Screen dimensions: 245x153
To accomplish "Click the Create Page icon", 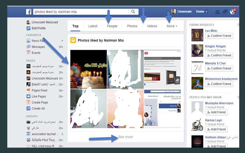I will pos(28,103).
